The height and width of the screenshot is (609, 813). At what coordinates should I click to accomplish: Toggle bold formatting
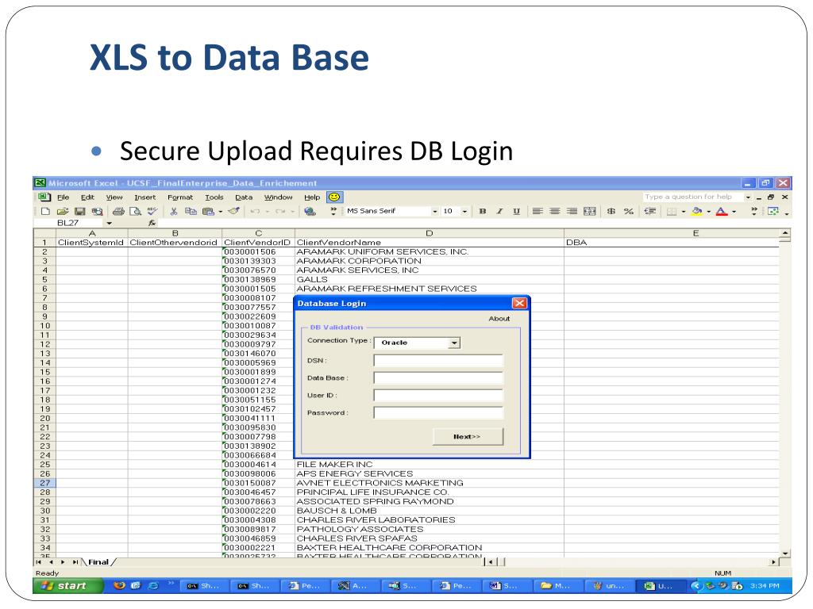(483, 211)
